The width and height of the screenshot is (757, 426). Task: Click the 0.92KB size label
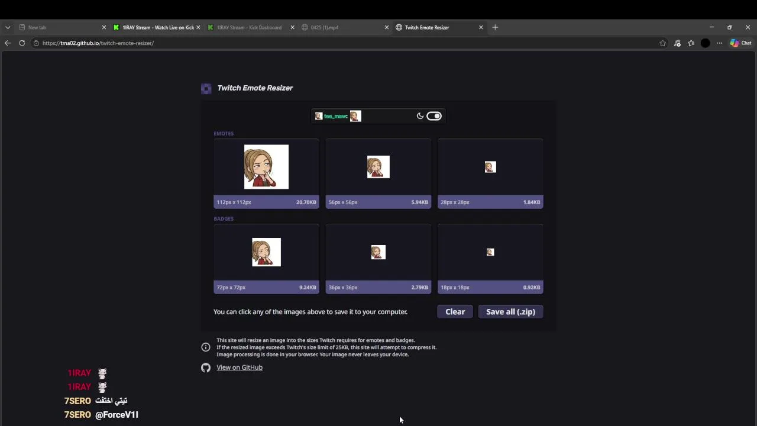click(532, 288)
